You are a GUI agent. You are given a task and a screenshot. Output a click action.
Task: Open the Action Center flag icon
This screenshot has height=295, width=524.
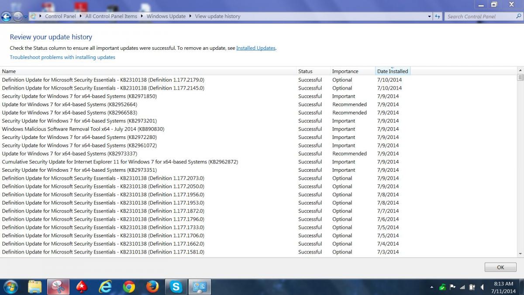[452, 287]
